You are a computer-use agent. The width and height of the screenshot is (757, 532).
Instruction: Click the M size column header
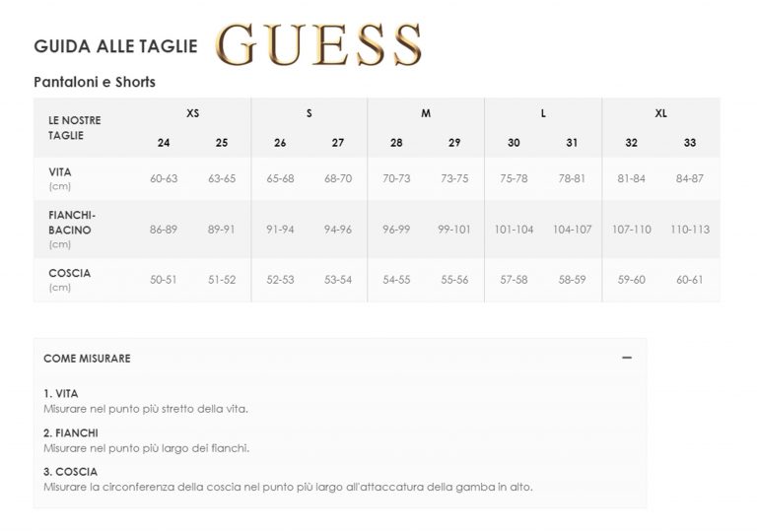[426, 113]
